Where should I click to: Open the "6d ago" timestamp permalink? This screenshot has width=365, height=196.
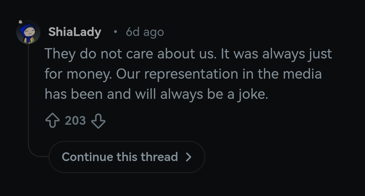145,32
